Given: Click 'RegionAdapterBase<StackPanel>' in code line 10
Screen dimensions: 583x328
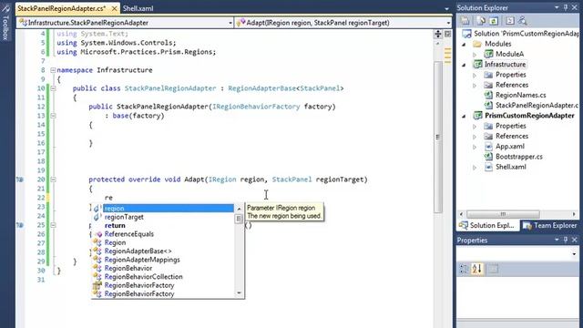Looking at the screenshot, I should (x=286, y=88).
